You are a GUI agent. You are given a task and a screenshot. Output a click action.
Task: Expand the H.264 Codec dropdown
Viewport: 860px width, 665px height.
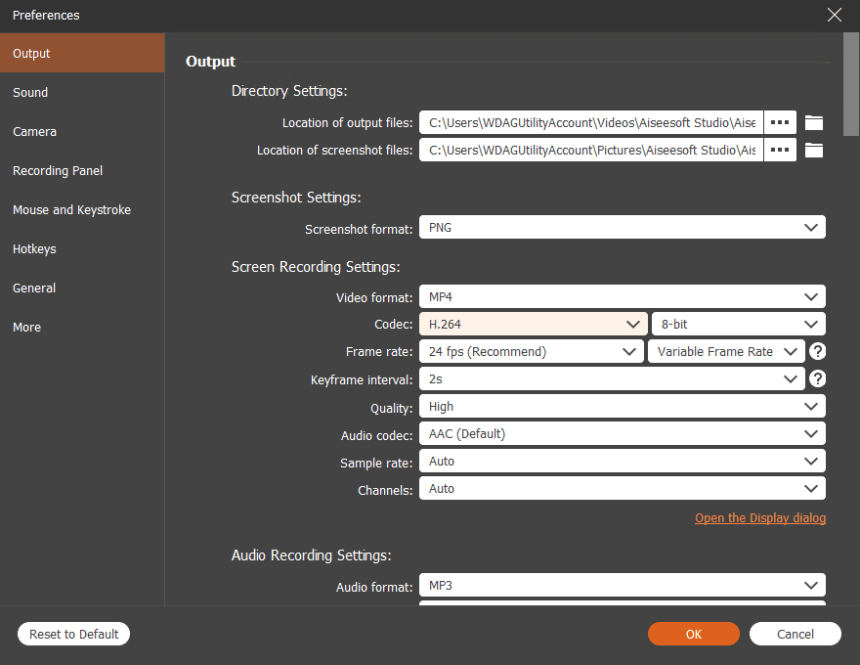tap(534, 324)
